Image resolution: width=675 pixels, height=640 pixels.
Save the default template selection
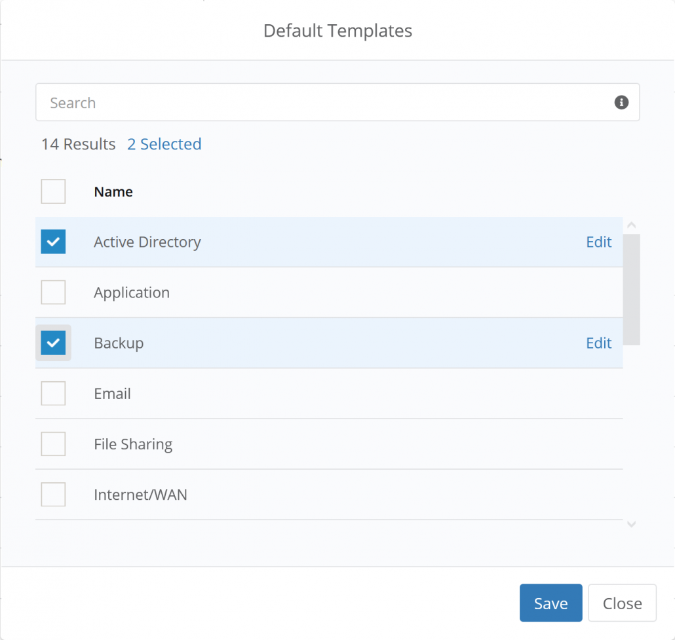point(550,603)
